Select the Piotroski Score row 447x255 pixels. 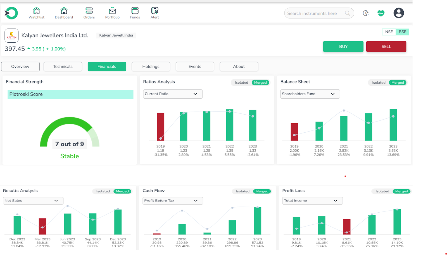[x=70, y=94]
